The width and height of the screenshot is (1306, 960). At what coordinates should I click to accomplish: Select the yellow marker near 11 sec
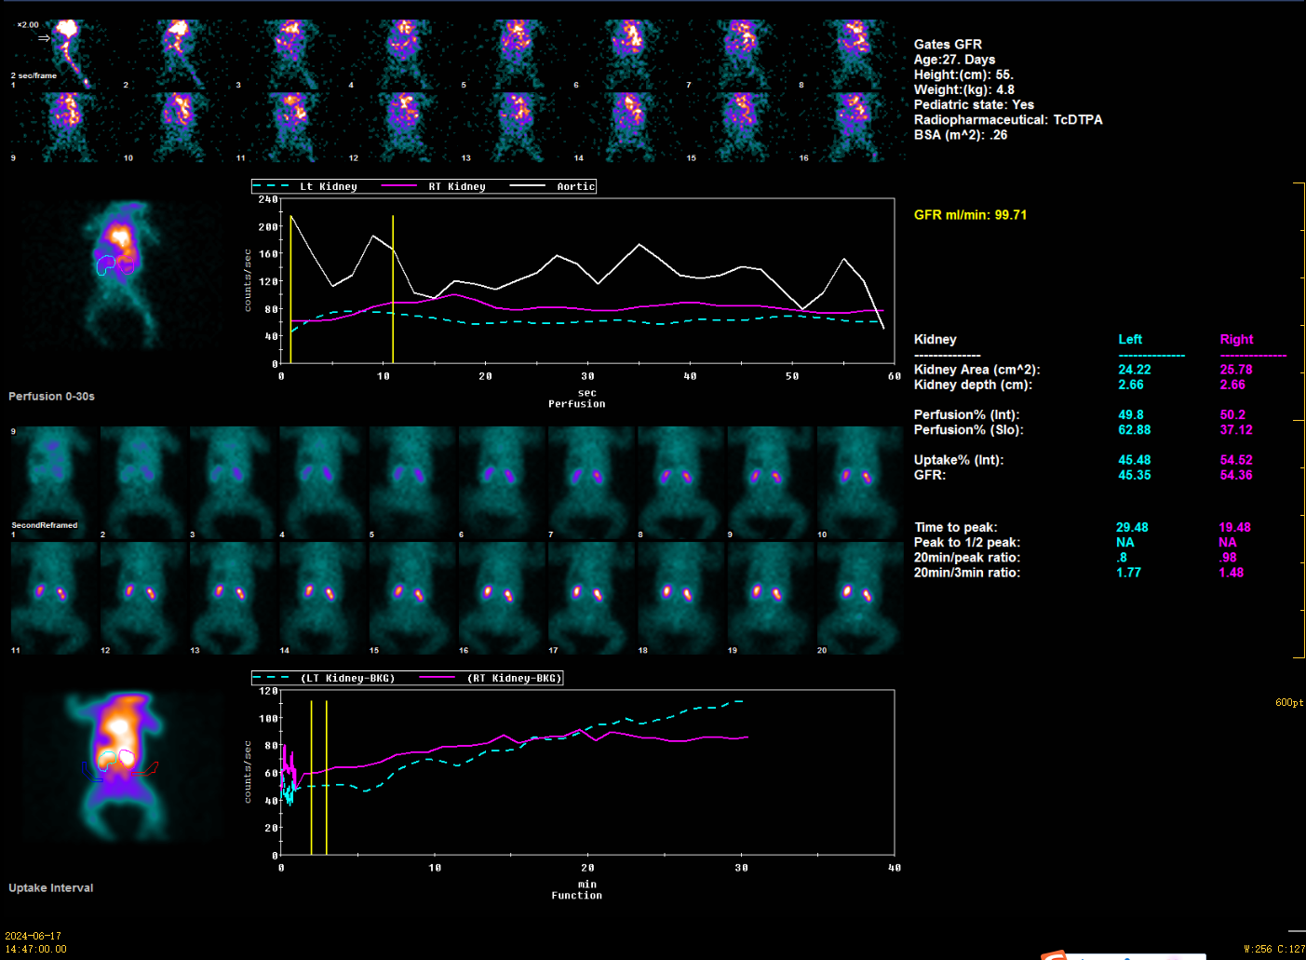pos(393,289)
